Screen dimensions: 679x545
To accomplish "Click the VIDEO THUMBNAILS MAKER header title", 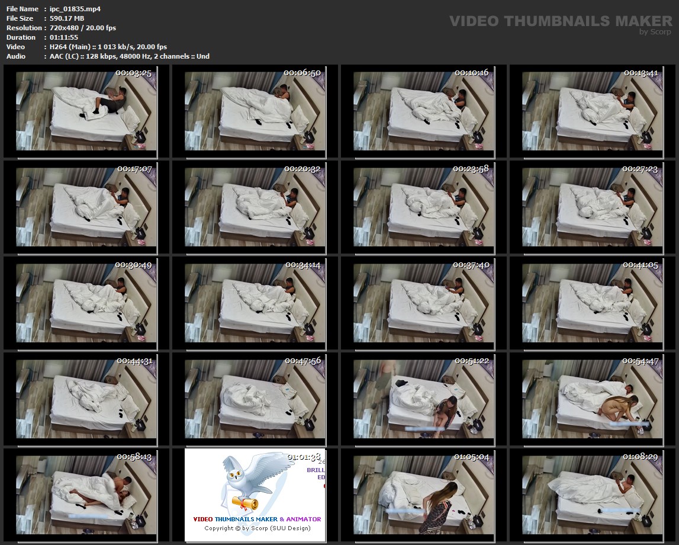I will [x=560, y=21].
